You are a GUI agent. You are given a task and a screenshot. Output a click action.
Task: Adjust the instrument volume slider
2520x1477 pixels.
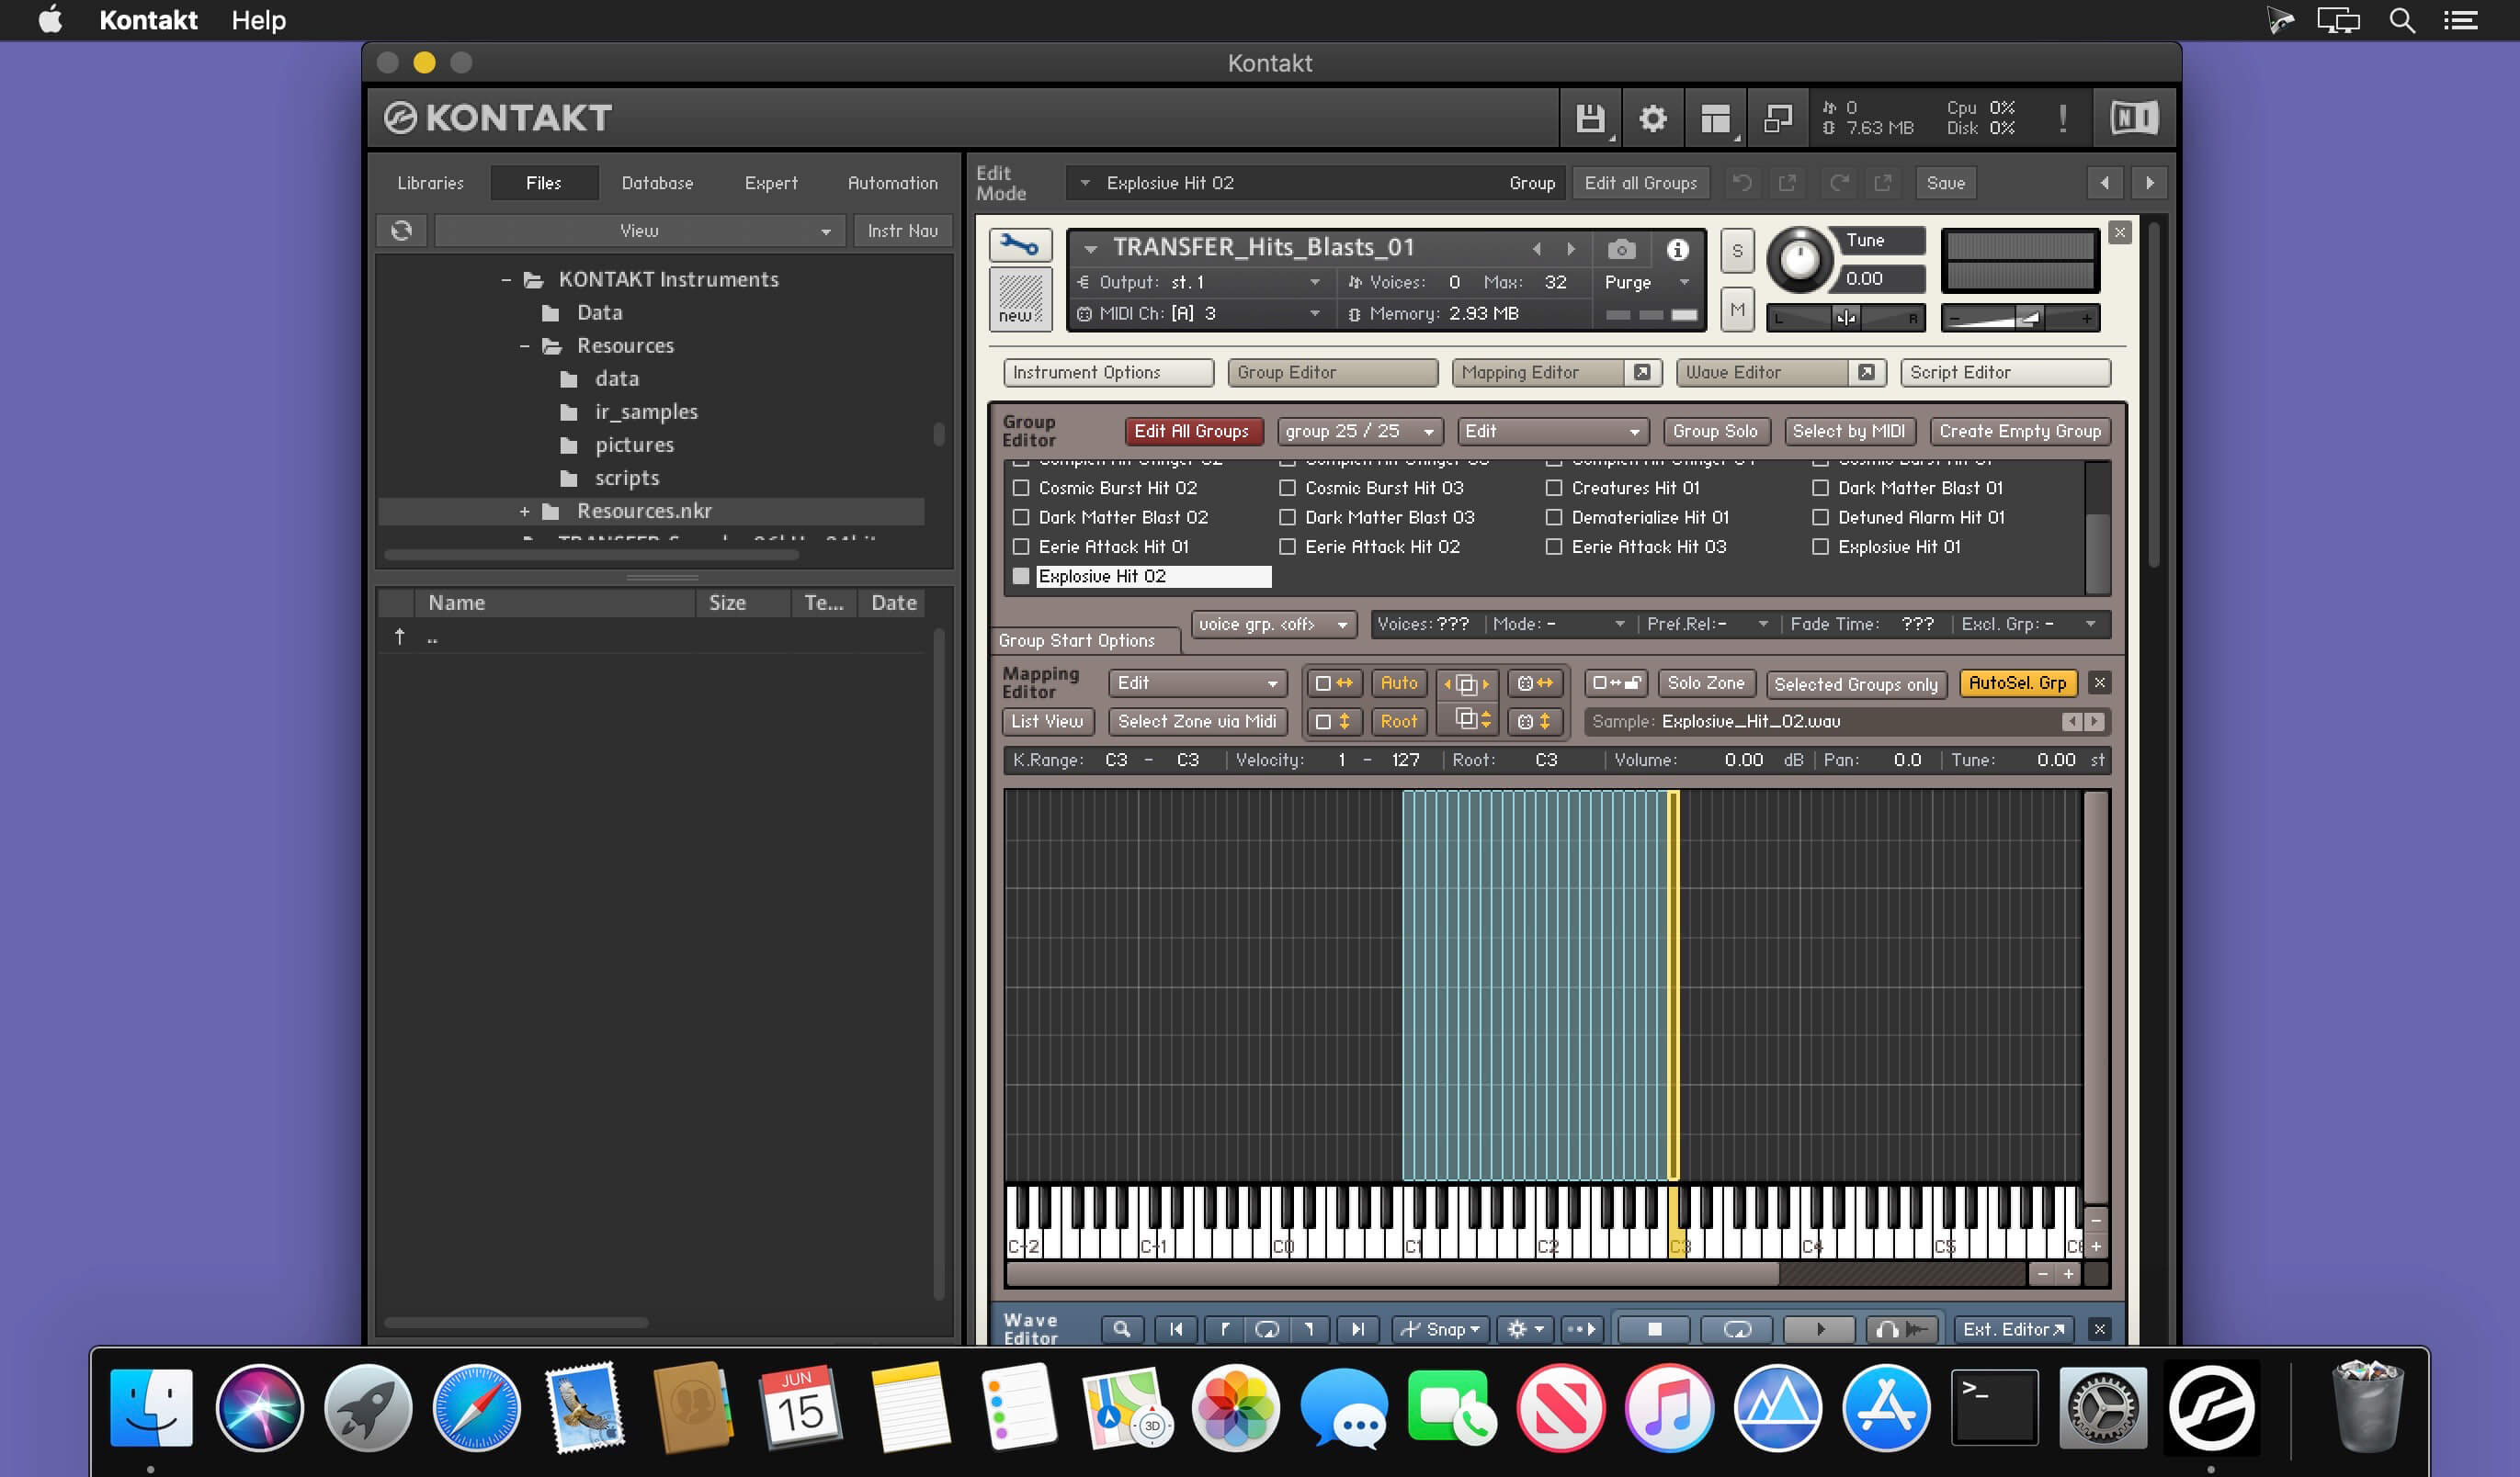click(x=2020, y=318)
